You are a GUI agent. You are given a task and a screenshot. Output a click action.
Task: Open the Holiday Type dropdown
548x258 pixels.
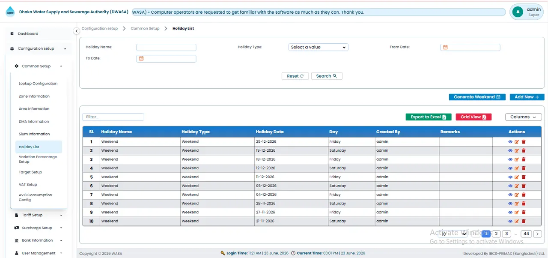tap(318, 47)
